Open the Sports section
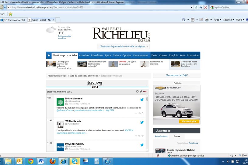This screenshot has width=248, height=165. [x=108, y=55]
